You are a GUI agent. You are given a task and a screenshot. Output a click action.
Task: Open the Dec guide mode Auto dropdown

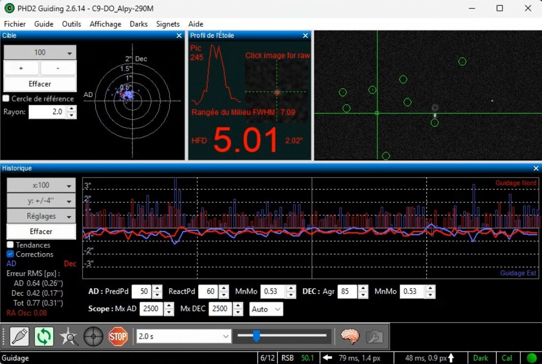[x=266, y=309]
